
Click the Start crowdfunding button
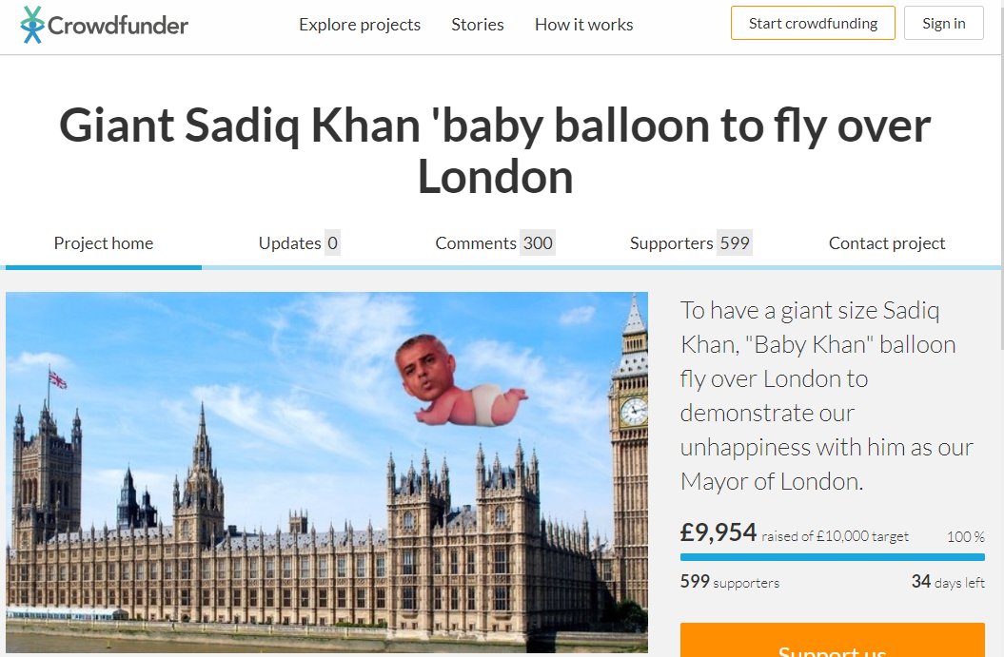click(813, 23)
